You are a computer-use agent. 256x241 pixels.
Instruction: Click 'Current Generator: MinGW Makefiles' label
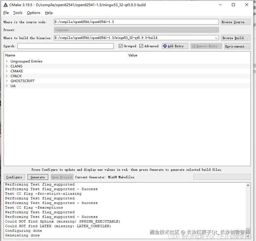click(x=105, y=177)
